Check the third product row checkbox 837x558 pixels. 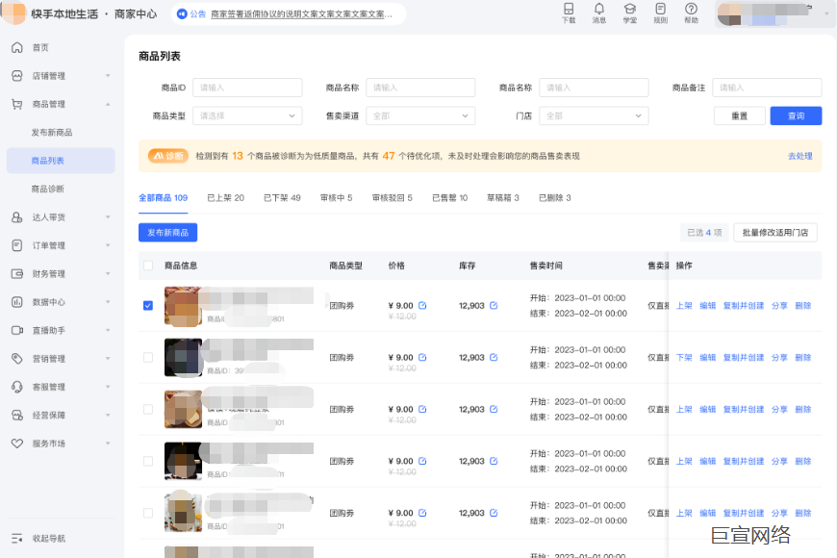pos(148,409)
